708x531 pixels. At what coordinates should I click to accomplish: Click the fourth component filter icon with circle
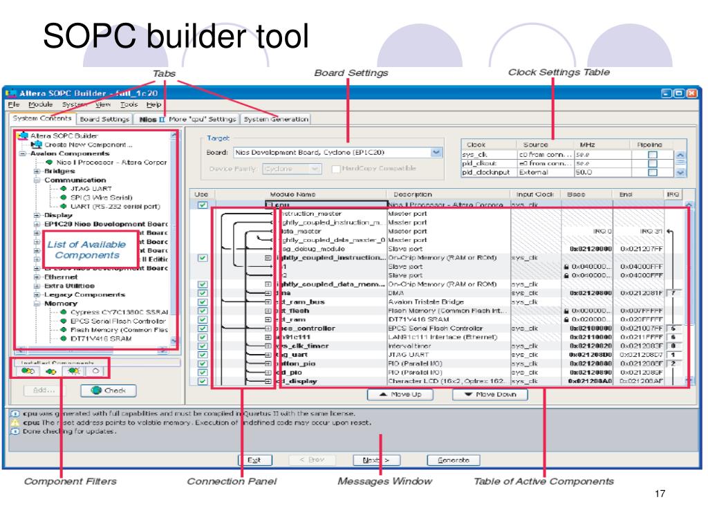95,371
